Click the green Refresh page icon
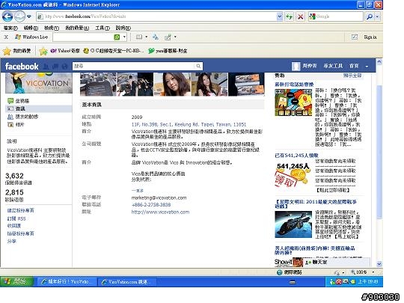This screenshot has width=404, height=303. coord(289,16)
